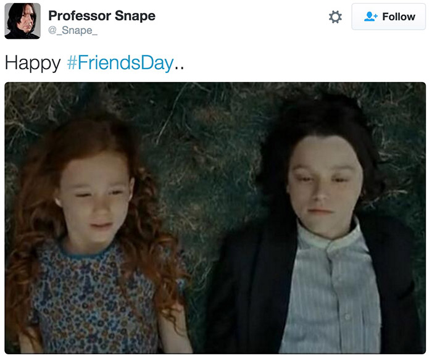Click the word Happy in tweet text
This screenshot has width=432, height=358.
[x=33, y=64]
